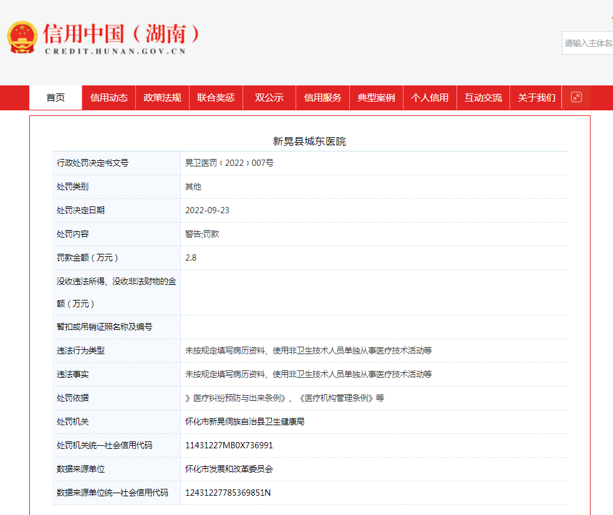Click the penalty decision date 2022-09-23
613x515 pixels.
pyautogui.click(x=207, y=210)
